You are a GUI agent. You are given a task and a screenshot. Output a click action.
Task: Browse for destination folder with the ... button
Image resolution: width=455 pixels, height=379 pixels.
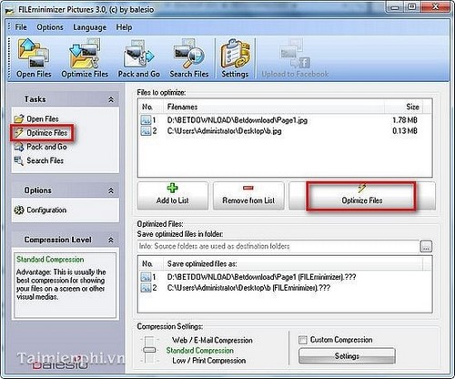[426, 246]
